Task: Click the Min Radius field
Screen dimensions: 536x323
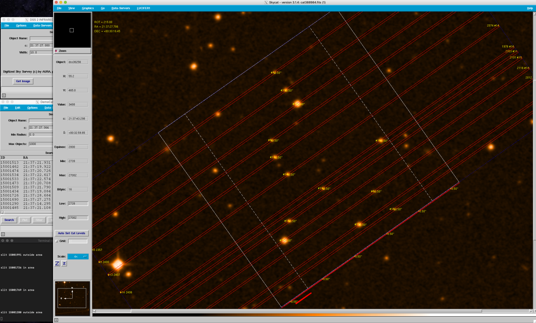Action: click(x=41, y=134)
